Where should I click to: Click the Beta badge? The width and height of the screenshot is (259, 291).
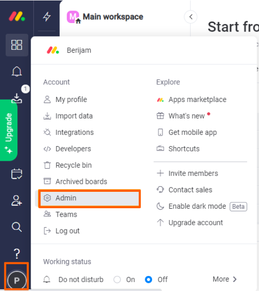(238, 206)
